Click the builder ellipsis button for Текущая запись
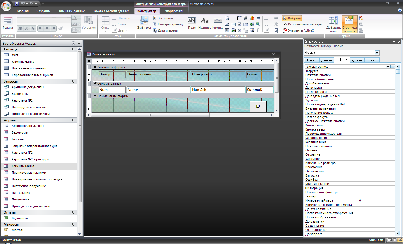Screen dimensions: 403x244 [393, 67]
